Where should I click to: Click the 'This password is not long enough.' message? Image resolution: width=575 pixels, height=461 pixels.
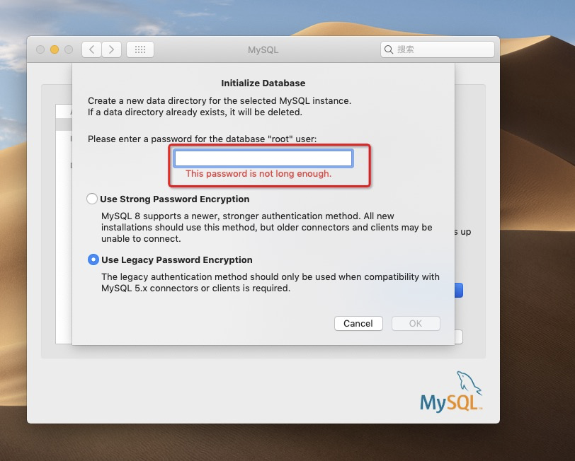(x=258, y=173)
